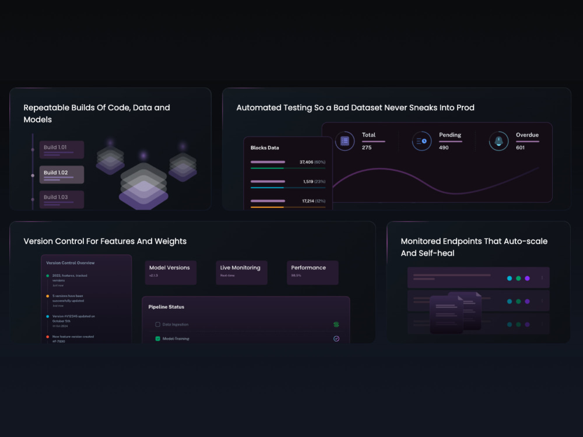
Task: Click the front document icon in the endpoints card
Action: point(447,315)
